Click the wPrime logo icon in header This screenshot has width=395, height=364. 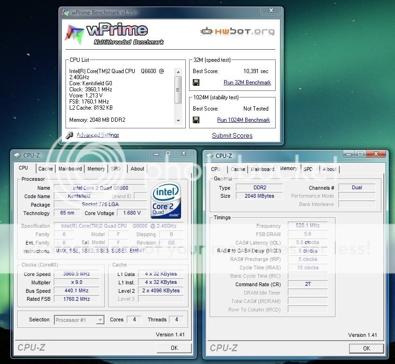pos(74,34)
